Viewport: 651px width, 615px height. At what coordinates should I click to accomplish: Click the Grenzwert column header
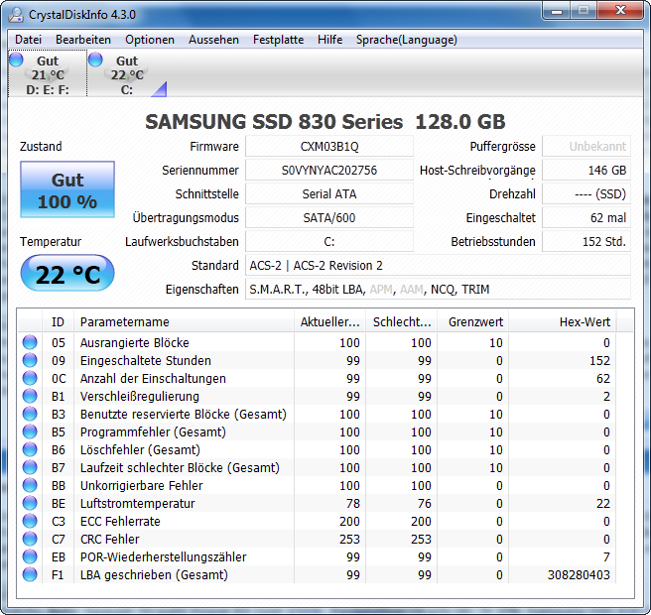[x=473, y=322]
